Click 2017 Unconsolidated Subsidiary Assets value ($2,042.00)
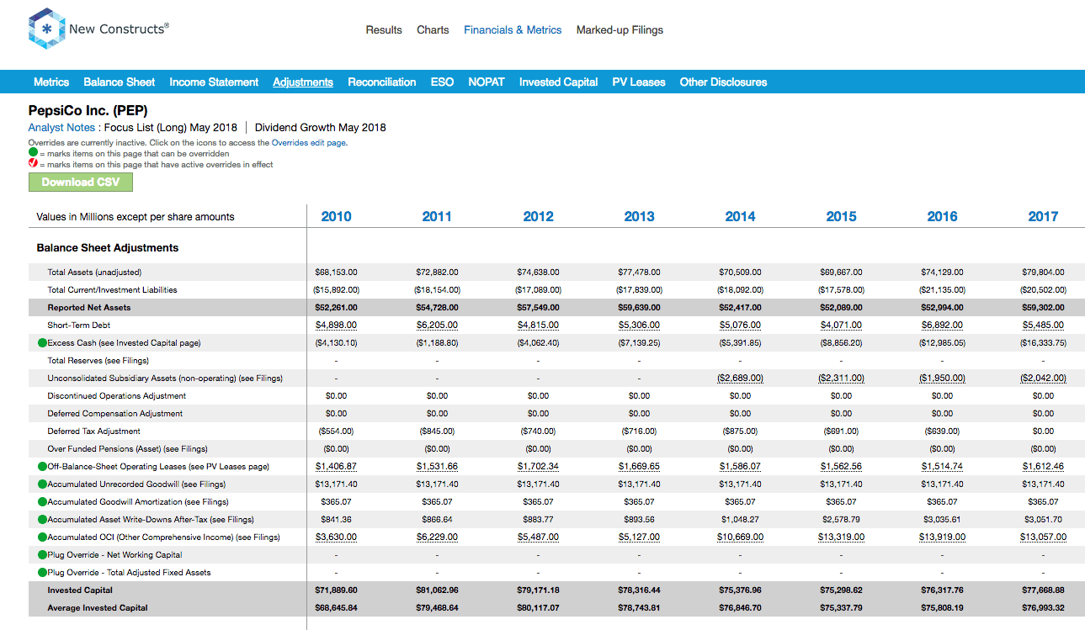 [x=1043, y=379]
